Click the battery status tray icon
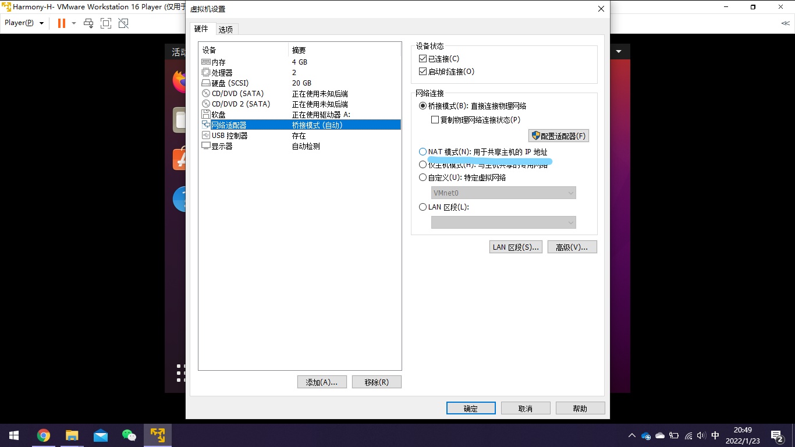The width and height of the screenshot is (795, 447). [x=674, y=435]
